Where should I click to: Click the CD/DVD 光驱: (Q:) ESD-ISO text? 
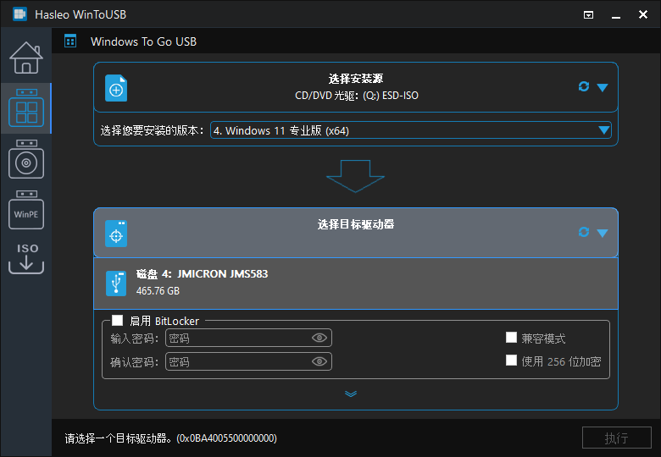pyautogui.click(x=357, y=96)
